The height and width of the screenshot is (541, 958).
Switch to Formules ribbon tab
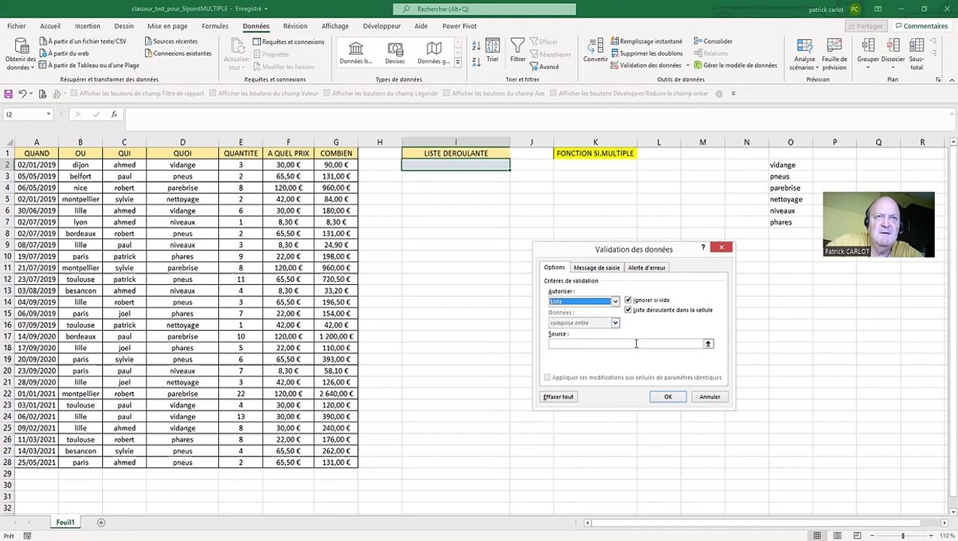215,26
